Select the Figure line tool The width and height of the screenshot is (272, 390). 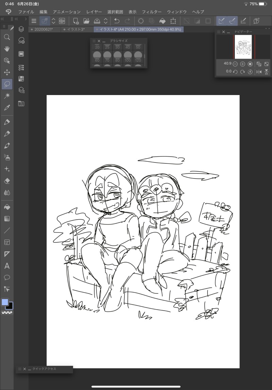tap(7, 230)
